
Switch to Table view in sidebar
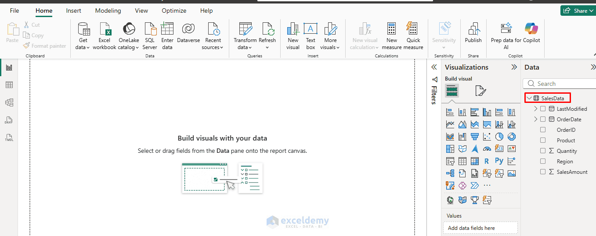point(9,85)
